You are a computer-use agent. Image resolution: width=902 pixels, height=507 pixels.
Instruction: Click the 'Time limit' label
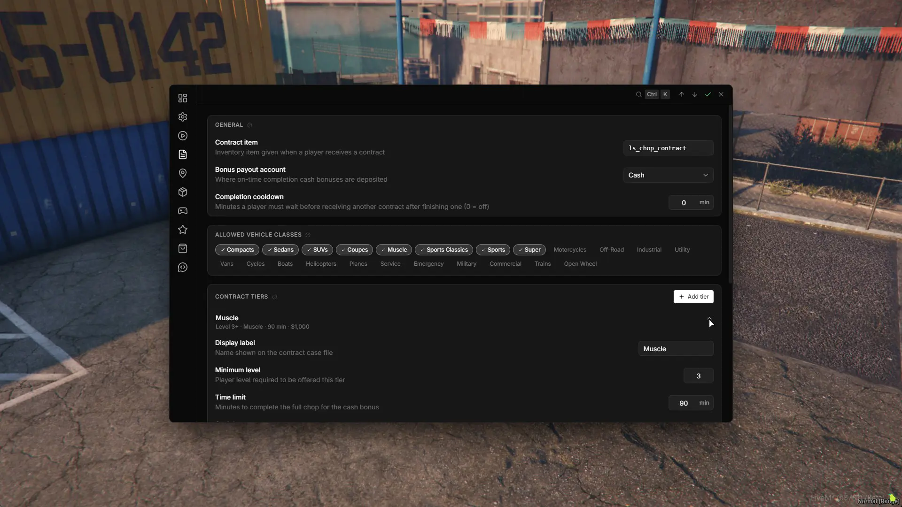(230, 397)
